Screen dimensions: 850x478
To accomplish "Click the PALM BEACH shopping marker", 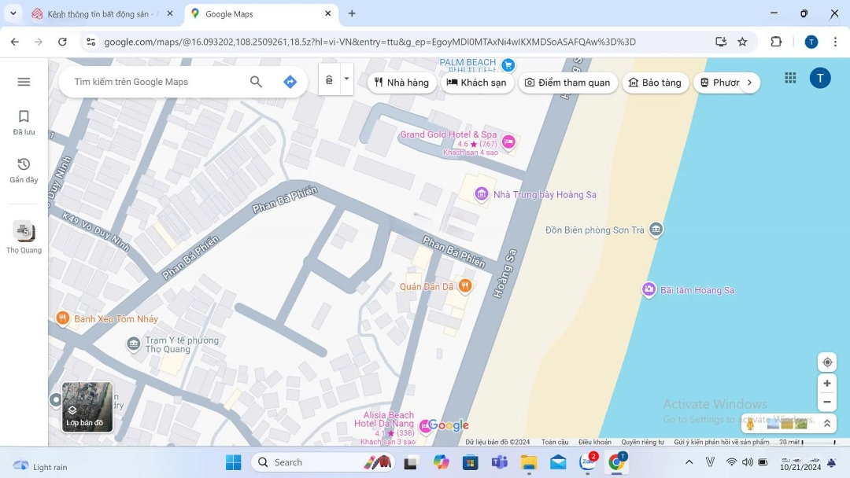I will pyautogui.click(x=508, y=65).
